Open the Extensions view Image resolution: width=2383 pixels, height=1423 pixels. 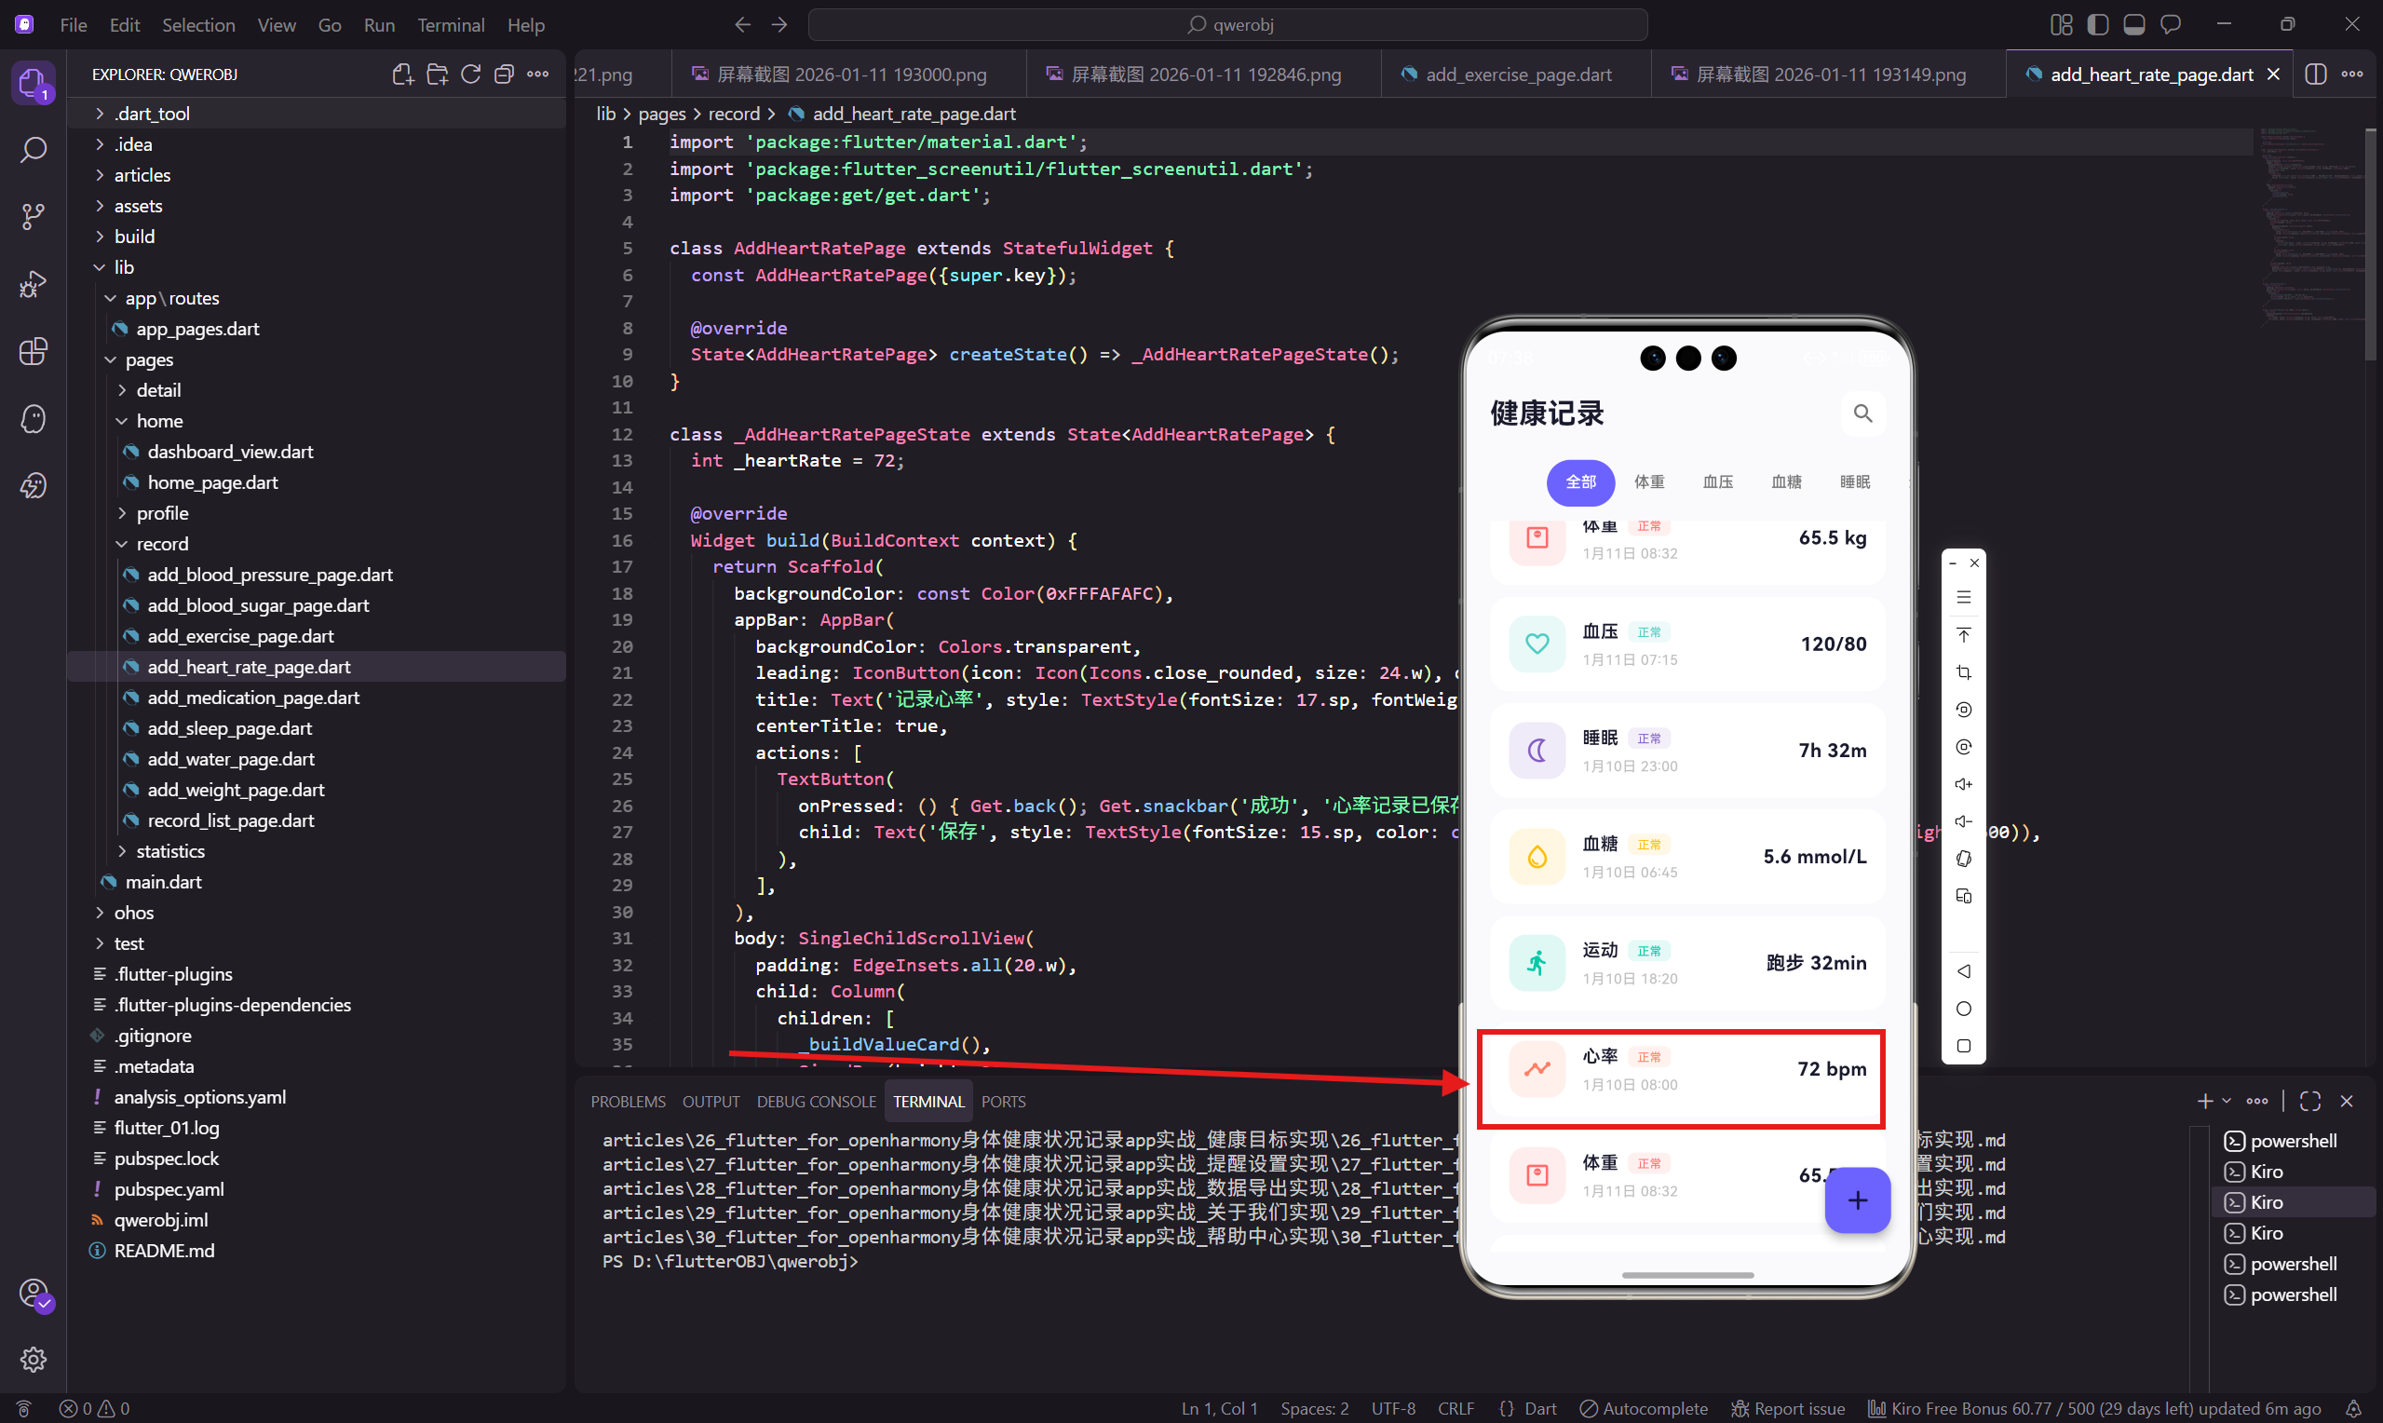pos(33,351)
